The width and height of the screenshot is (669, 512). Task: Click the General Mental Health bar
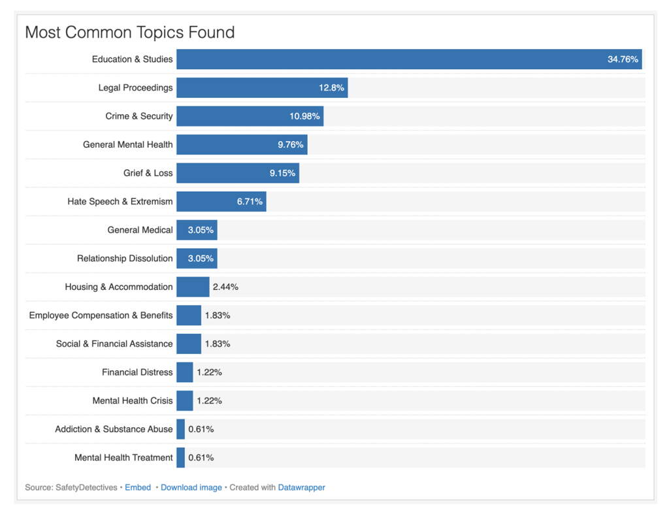pos(242,144)
